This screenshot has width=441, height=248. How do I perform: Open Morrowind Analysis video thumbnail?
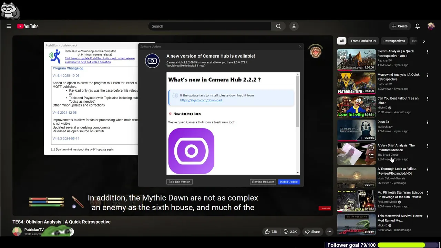coord(356,83)
